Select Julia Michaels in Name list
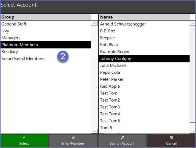This screenshot has width=196, height=148. click(x=113, y=65)
